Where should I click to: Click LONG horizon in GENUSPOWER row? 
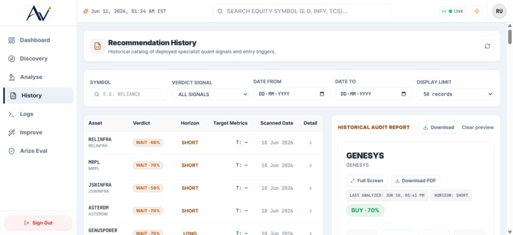pos(190,233)
